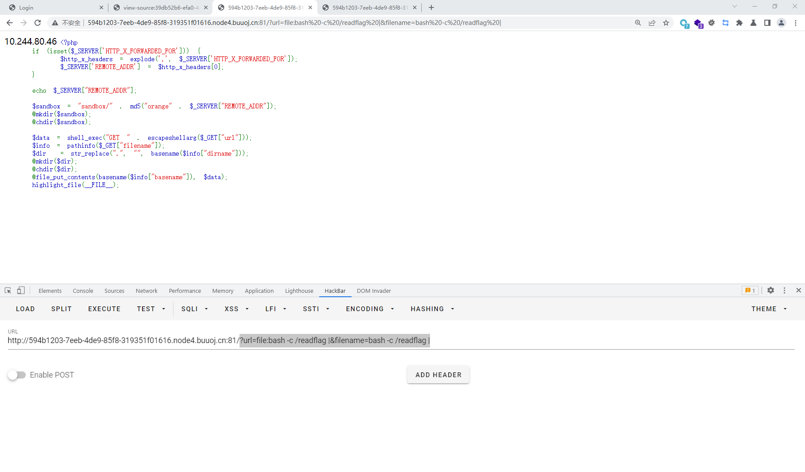Enable the POST toggle switch
805x472 pixels.
17,375
